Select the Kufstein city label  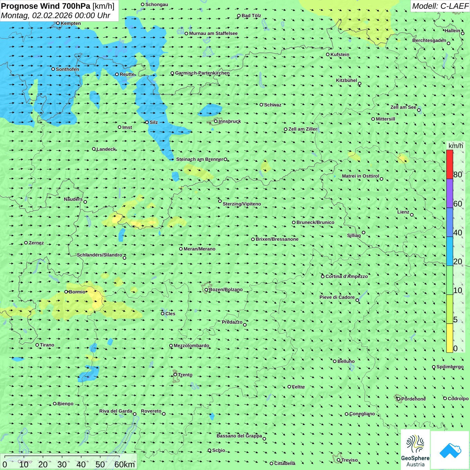340,54
